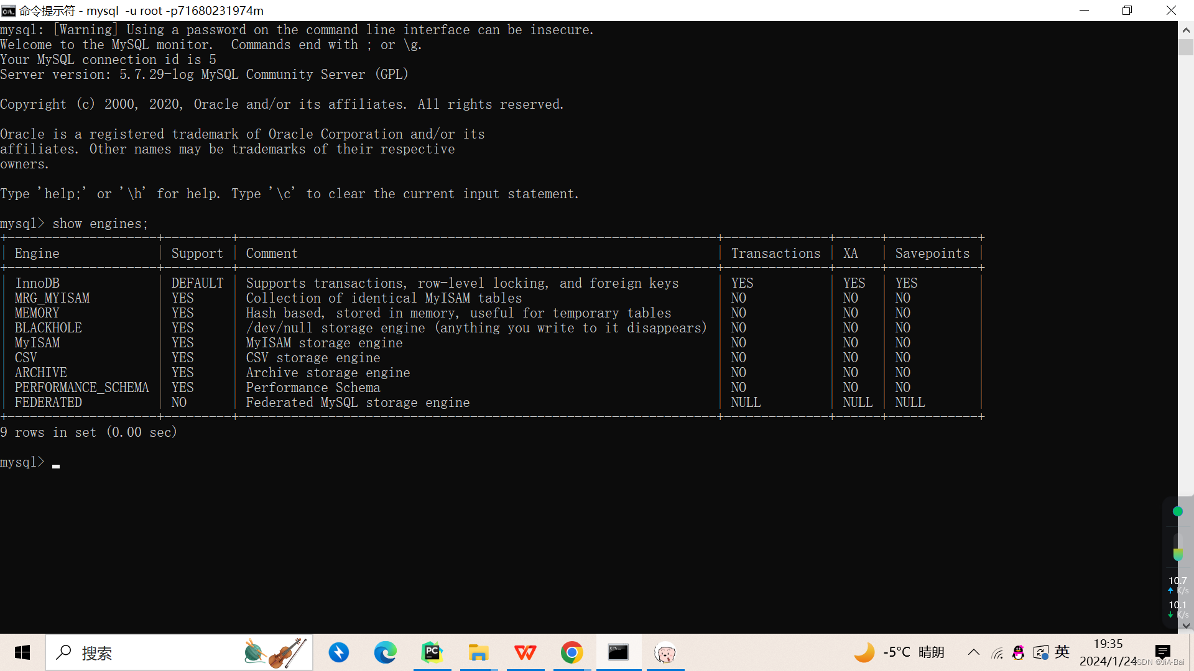
Task: Open the network status tray icon
Action: pos(997,653)
